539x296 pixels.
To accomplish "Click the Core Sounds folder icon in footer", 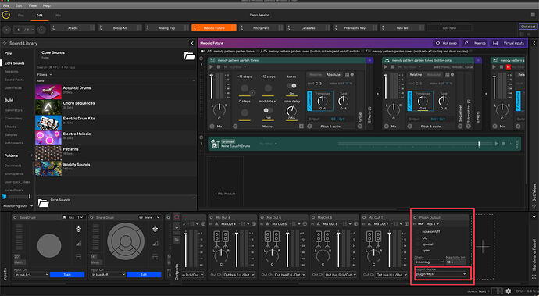I will click(x=43, y=203).
